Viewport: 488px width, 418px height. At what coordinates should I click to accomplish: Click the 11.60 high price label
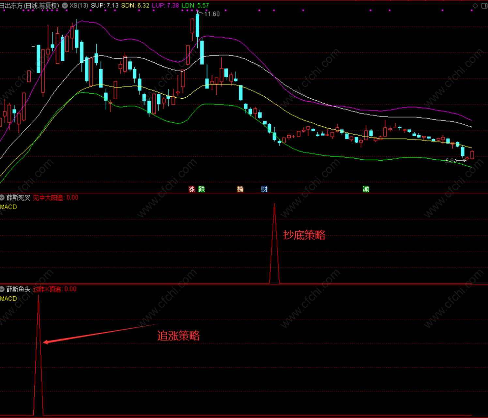[212, 14]
